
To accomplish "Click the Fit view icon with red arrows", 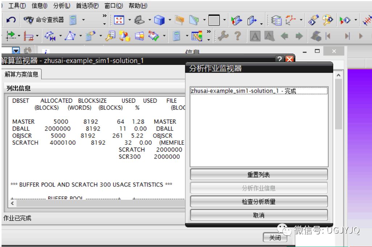I will pos(119,20).
